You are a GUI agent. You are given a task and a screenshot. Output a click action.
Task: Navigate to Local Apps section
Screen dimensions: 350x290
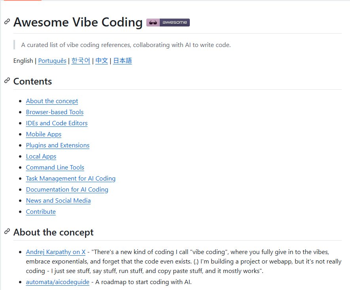pos(41,156)
